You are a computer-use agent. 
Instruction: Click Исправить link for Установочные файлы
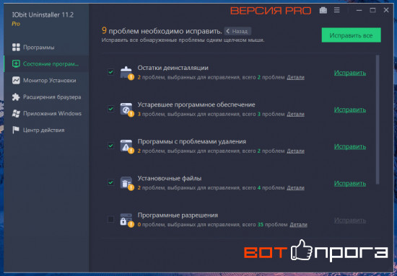point(350,184)
